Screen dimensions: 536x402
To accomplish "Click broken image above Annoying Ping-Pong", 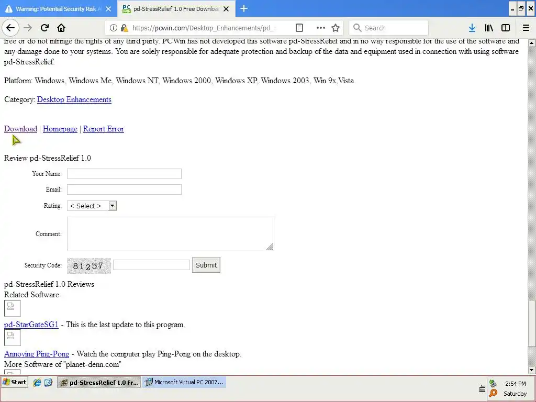I will coord(13,338).
